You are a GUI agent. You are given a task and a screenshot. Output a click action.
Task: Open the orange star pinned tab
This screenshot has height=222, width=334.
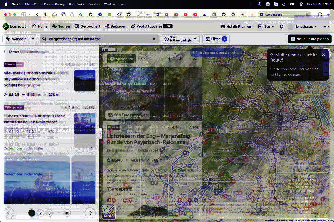(252, 15)
